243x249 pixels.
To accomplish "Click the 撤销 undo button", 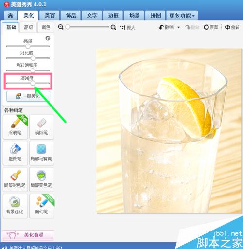I will pyautogui.click(x=166, y=27).
